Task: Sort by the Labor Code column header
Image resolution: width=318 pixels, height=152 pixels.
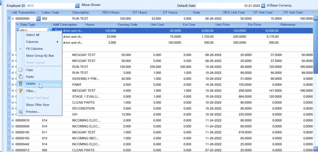Action: point(56,13)
